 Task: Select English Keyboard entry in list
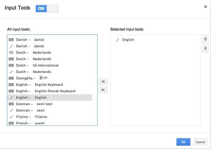tap(50, 85)
